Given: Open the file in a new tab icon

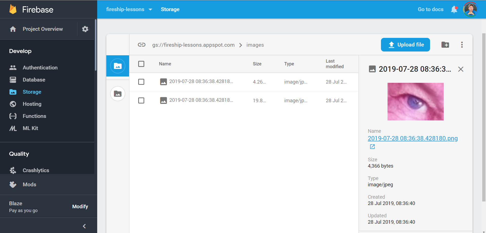Looking at the screenshot, I should (x=372, y=146).
